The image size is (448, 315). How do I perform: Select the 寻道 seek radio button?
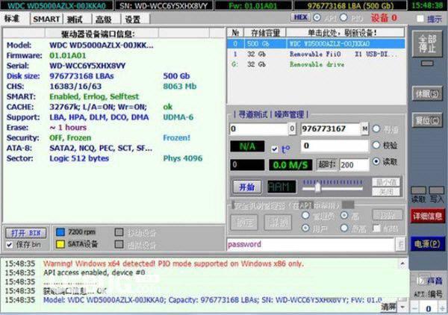pos(376,129)
